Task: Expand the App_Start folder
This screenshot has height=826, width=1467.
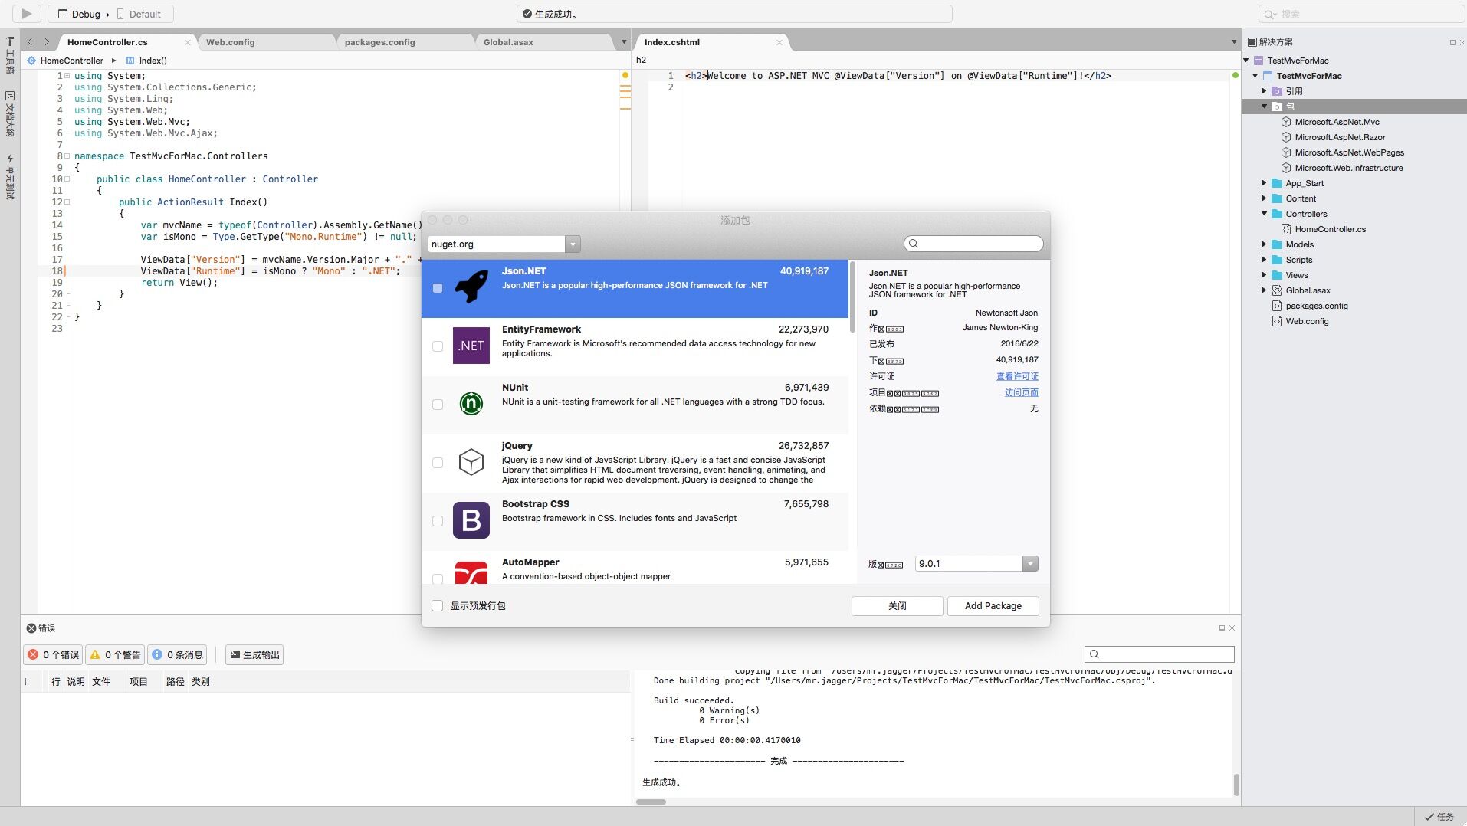Action: [1265, 183]
